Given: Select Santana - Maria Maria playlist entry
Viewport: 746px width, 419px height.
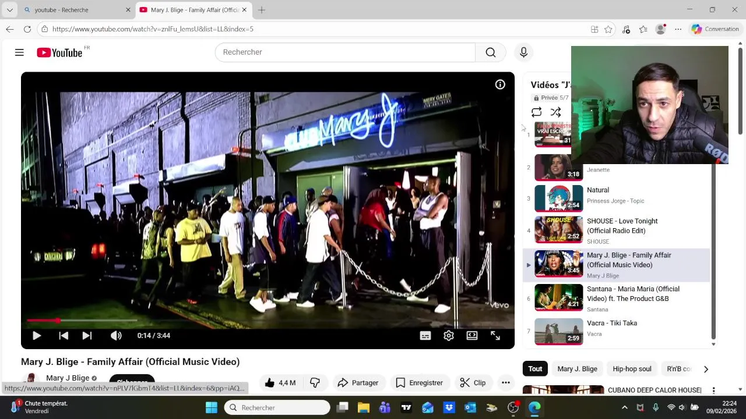Looking at the screenshot, I should (616, 299).
